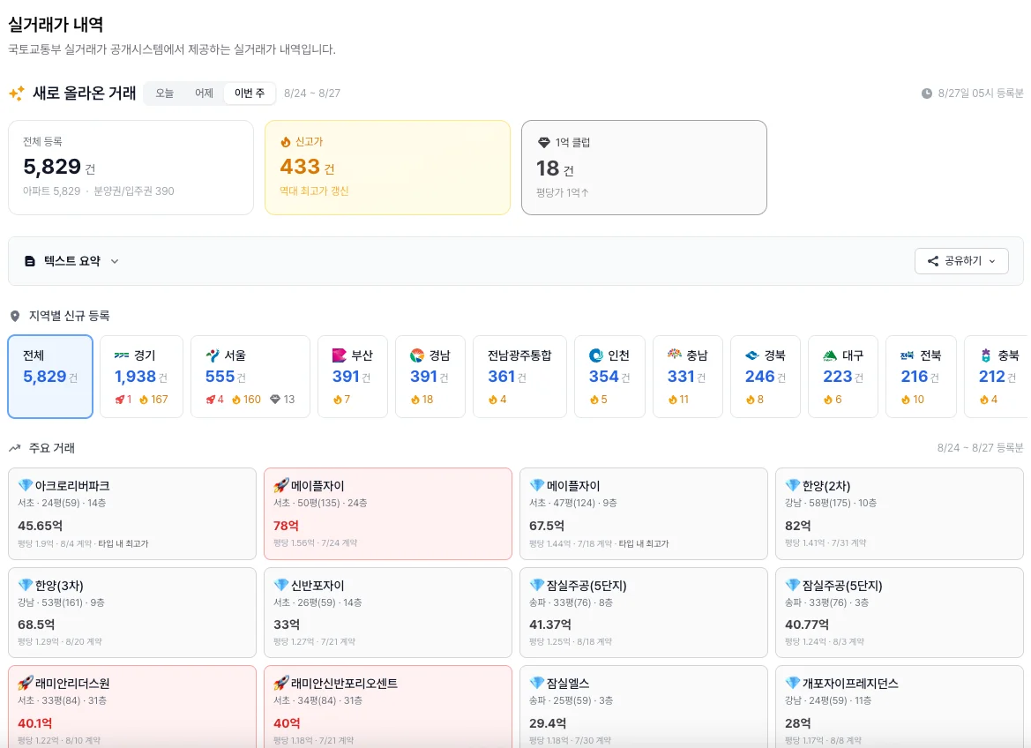This screenshot has width=1031, height=748.
Task: Select the 전체 5,829건 region filter
Action: tap(50, 377)
